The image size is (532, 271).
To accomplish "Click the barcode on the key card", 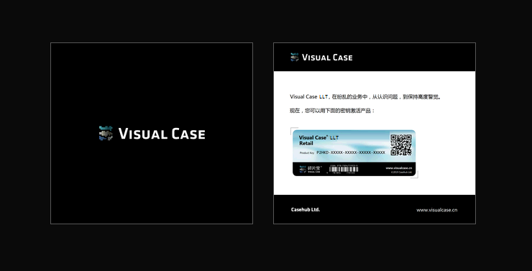I will (x=344, y=169).
